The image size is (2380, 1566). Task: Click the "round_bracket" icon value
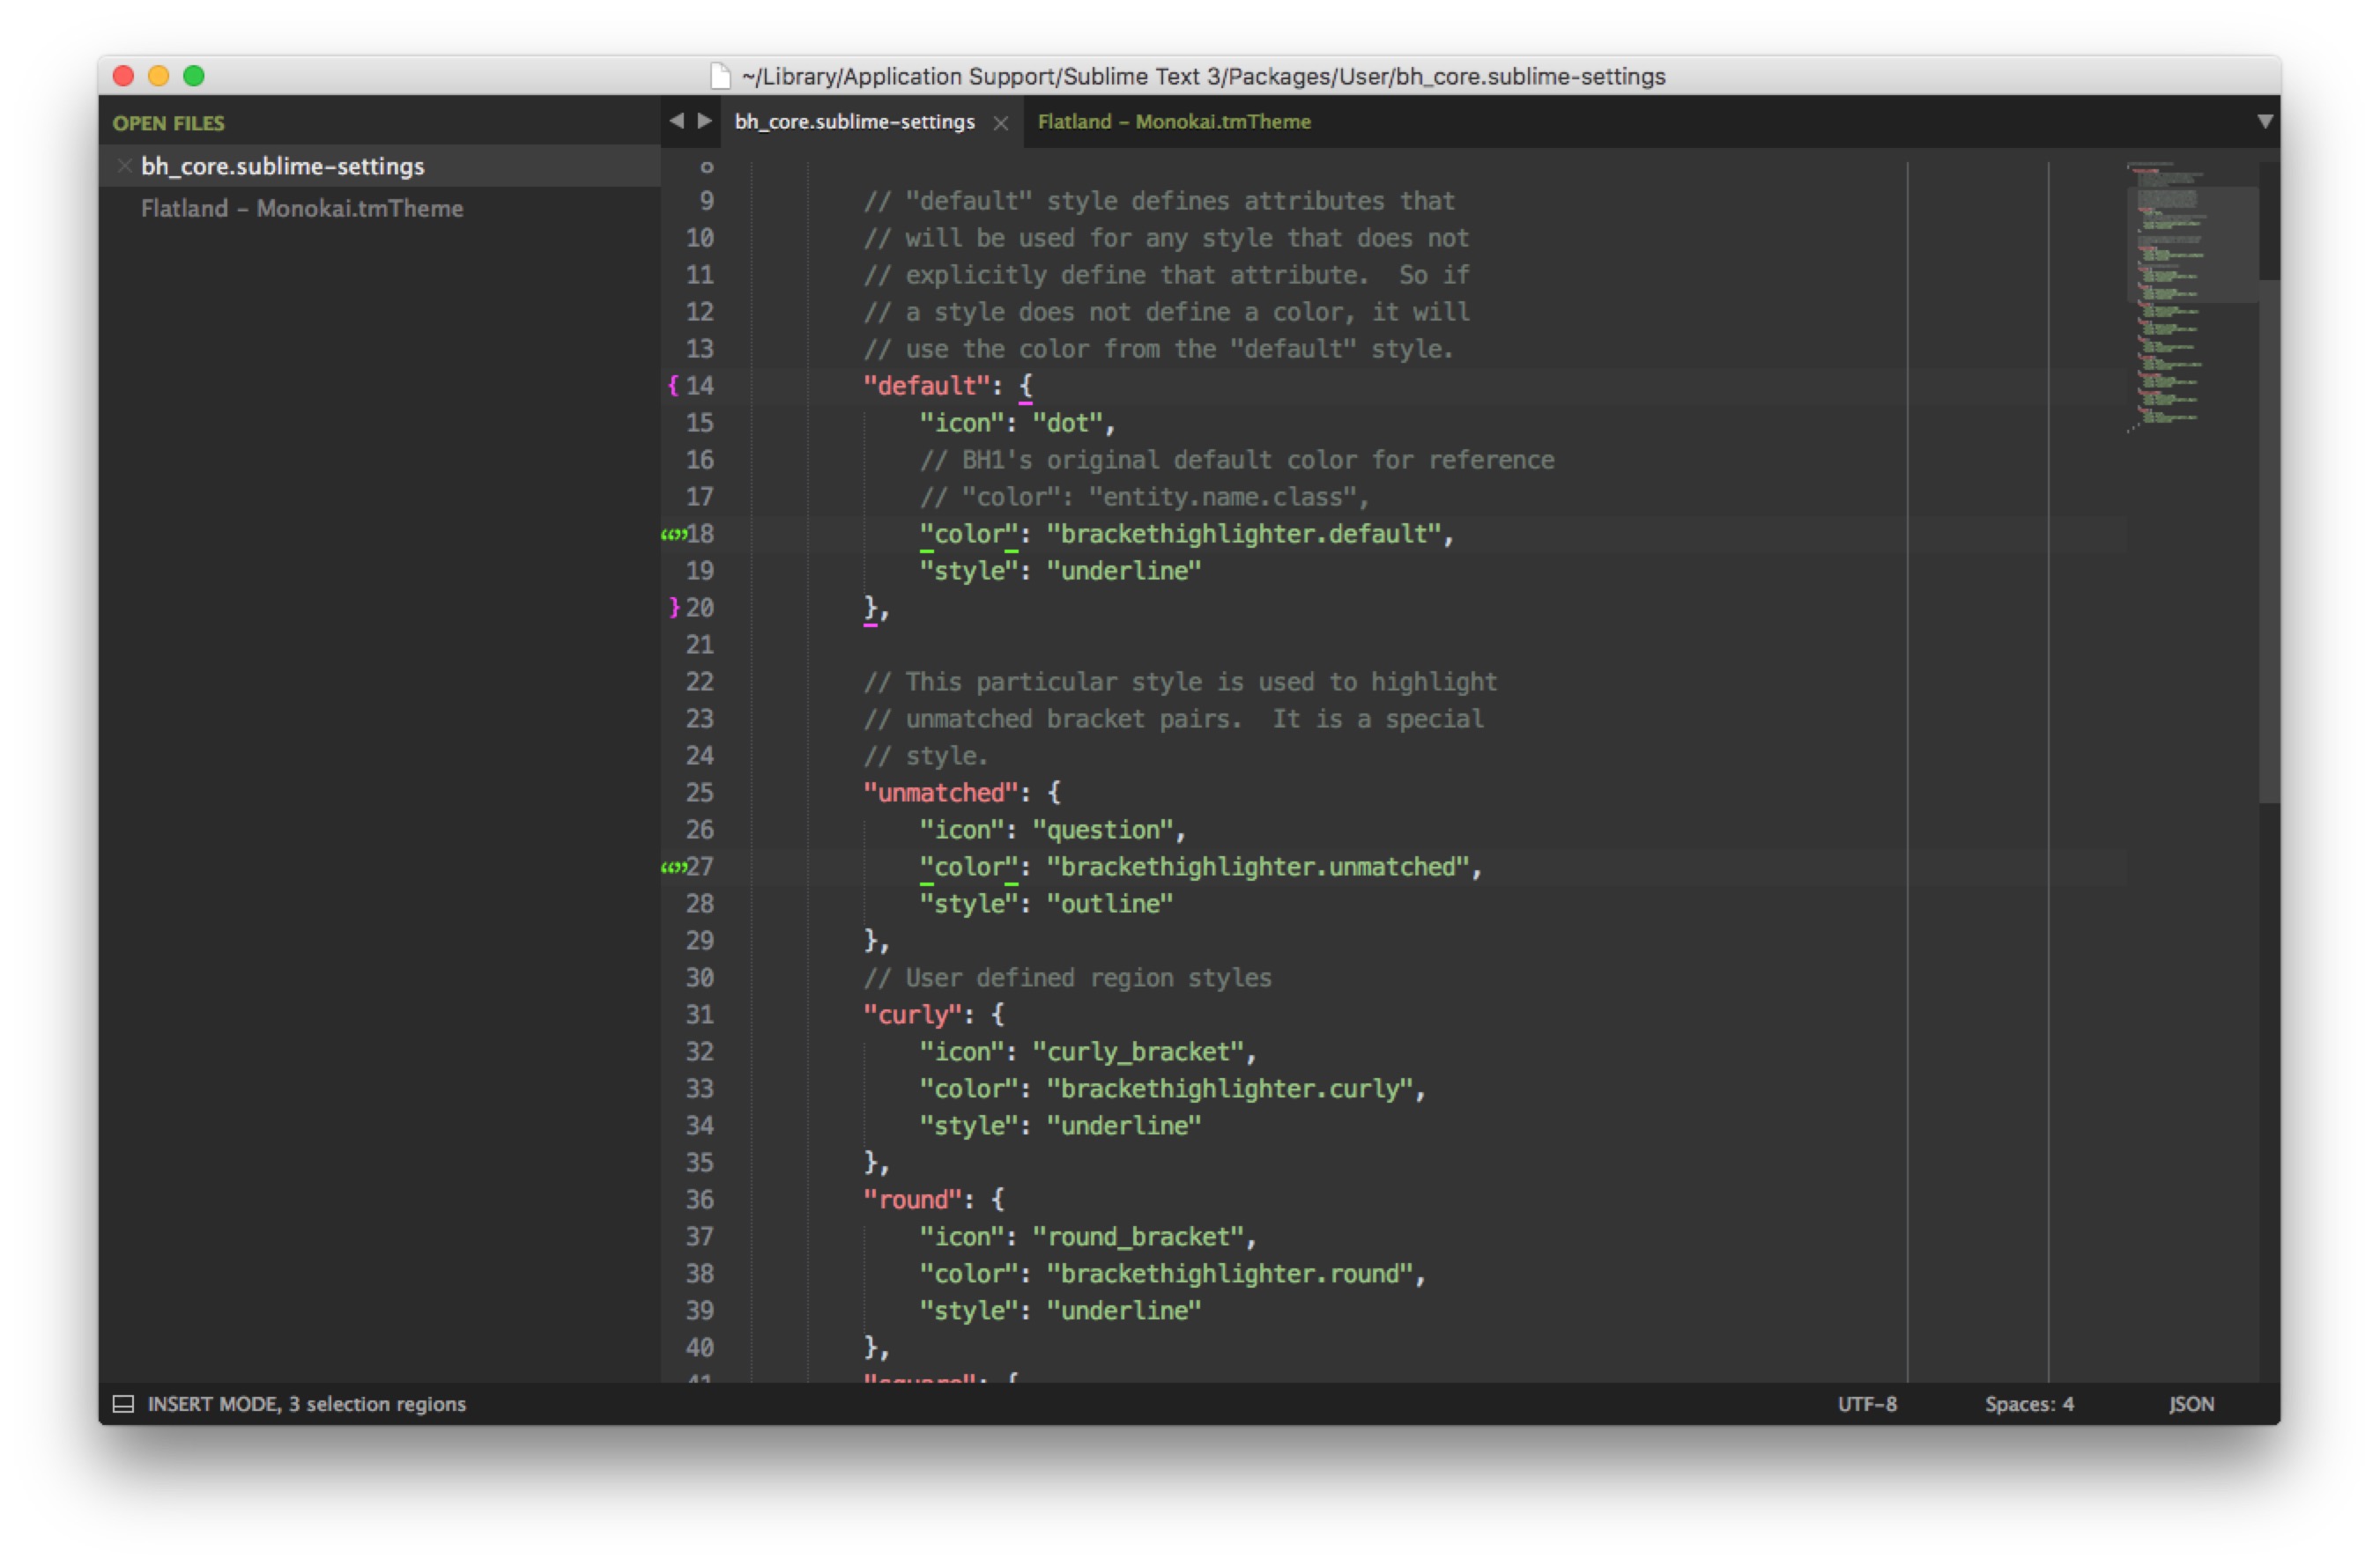coord(1137,1237)
